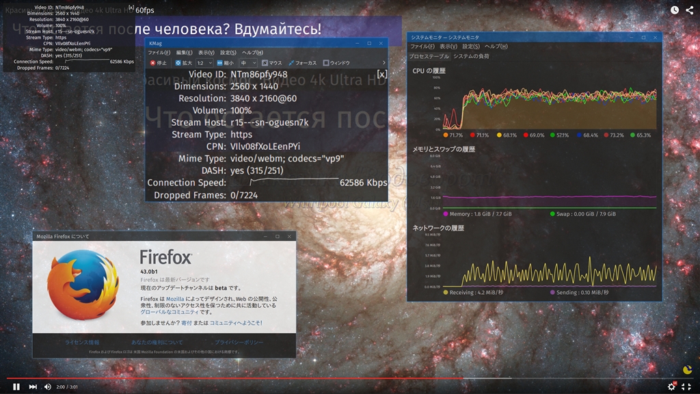Open System Monitor ヘルプ(H) menu

(x=496, y=47)
